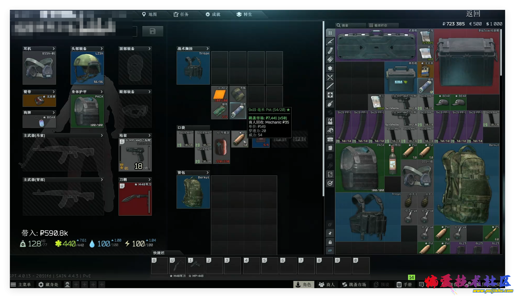Filter stash by tactical rig icon
This screenshot has width=515, height=298.
(x=330, y=121)
